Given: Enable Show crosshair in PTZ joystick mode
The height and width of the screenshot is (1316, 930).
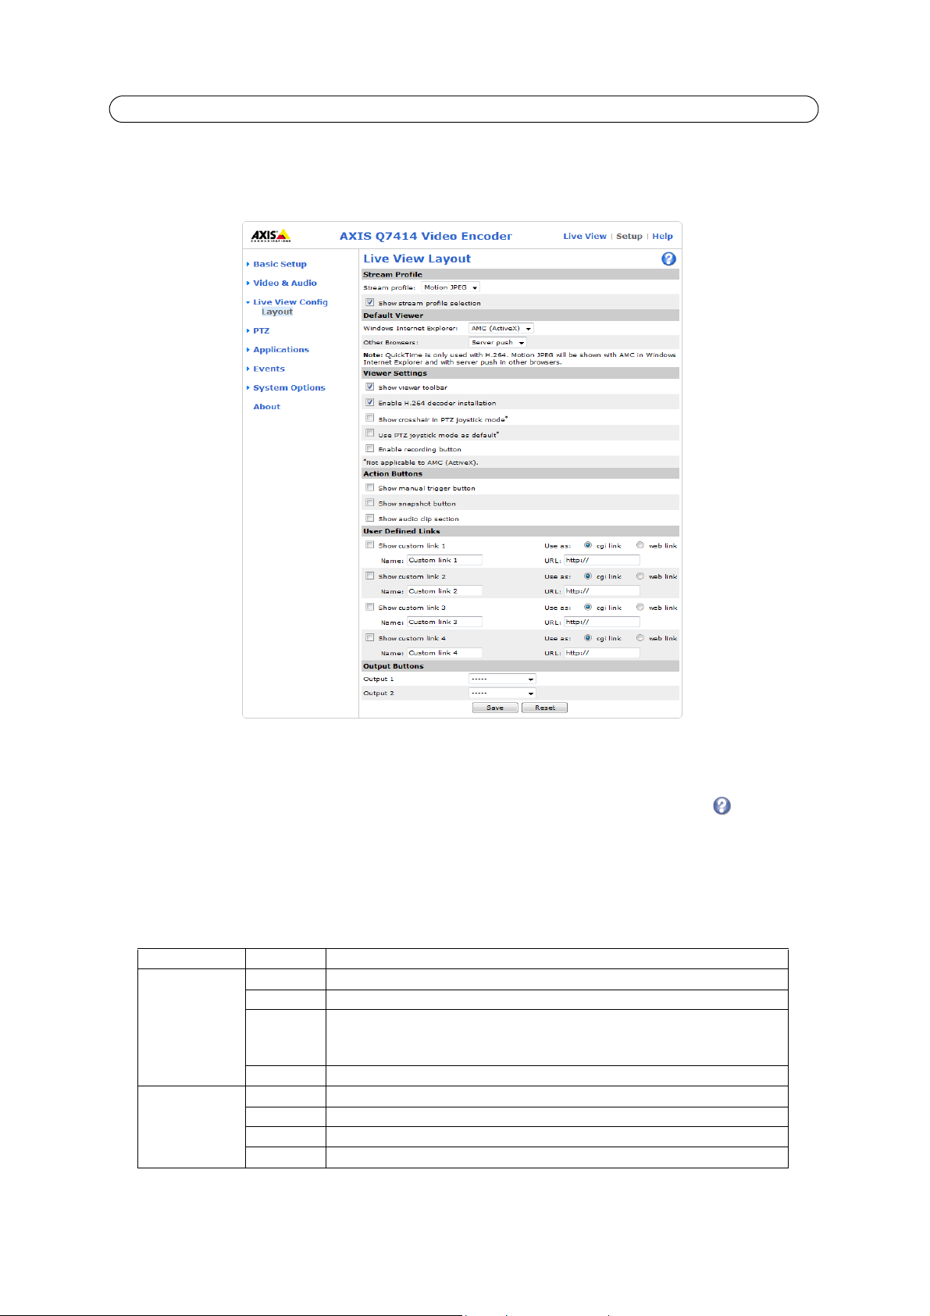Looking at the screenshot, I should click(x=370, y=418).
